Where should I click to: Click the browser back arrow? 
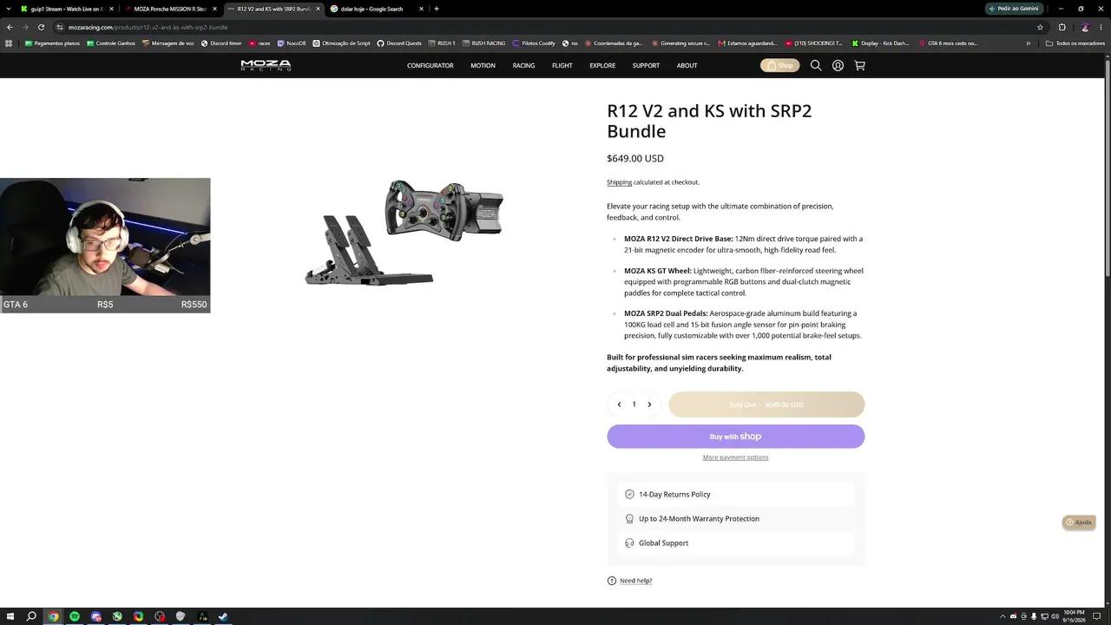pos(10,27)
